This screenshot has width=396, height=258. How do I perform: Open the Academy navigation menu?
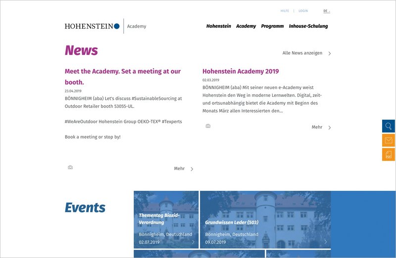[246, 26]
